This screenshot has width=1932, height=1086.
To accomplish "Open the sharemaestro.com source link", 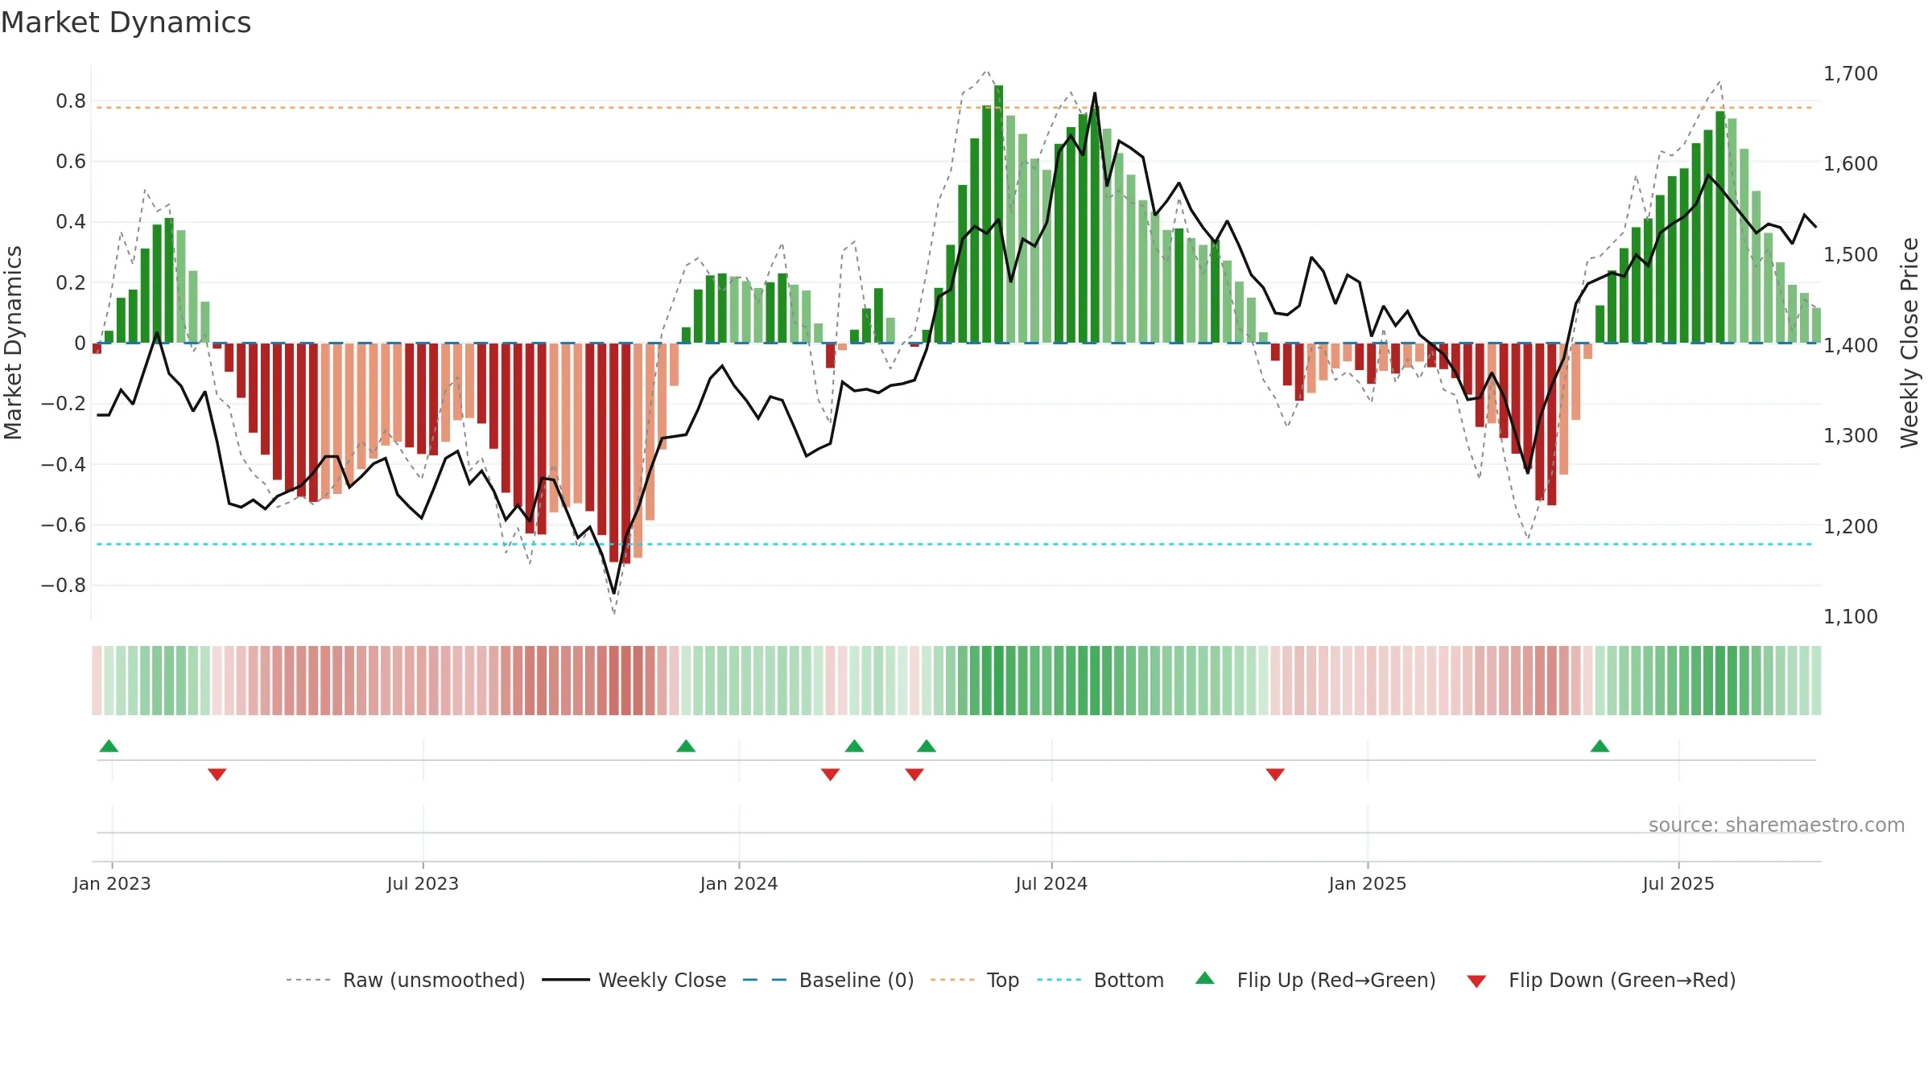I will point(1777,825).
